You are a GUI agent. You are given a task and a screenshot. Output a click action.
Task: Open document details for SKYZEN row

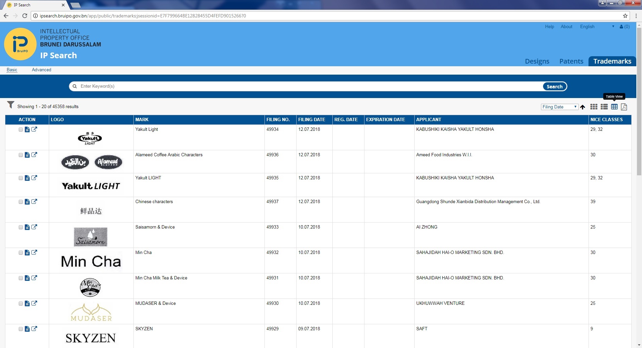click(x=27, y=329)
